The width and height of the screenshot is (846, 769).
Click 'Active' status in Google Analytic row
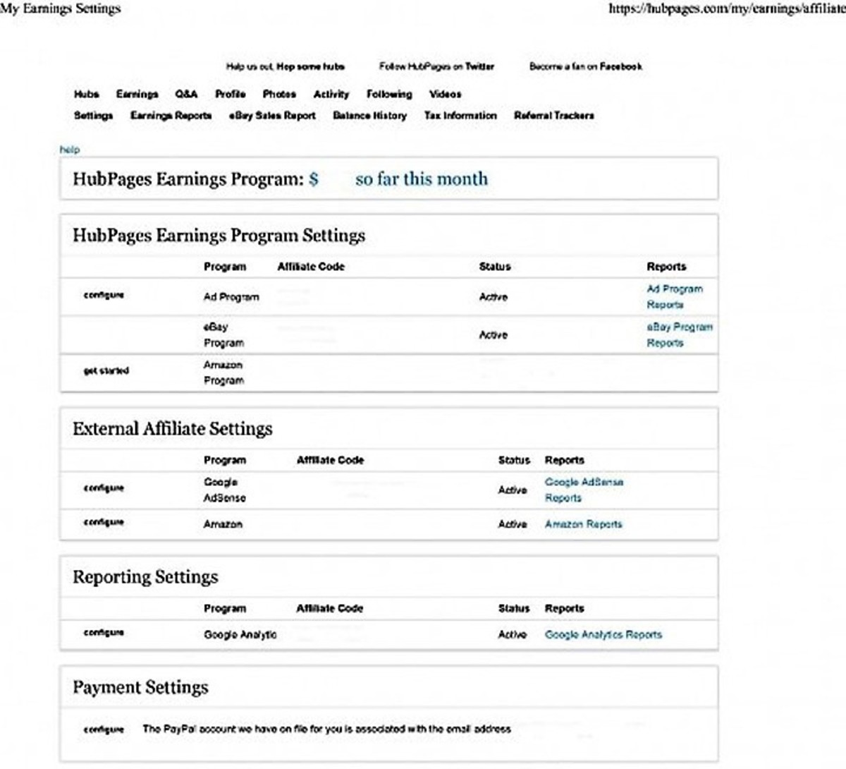coord(513,634)
